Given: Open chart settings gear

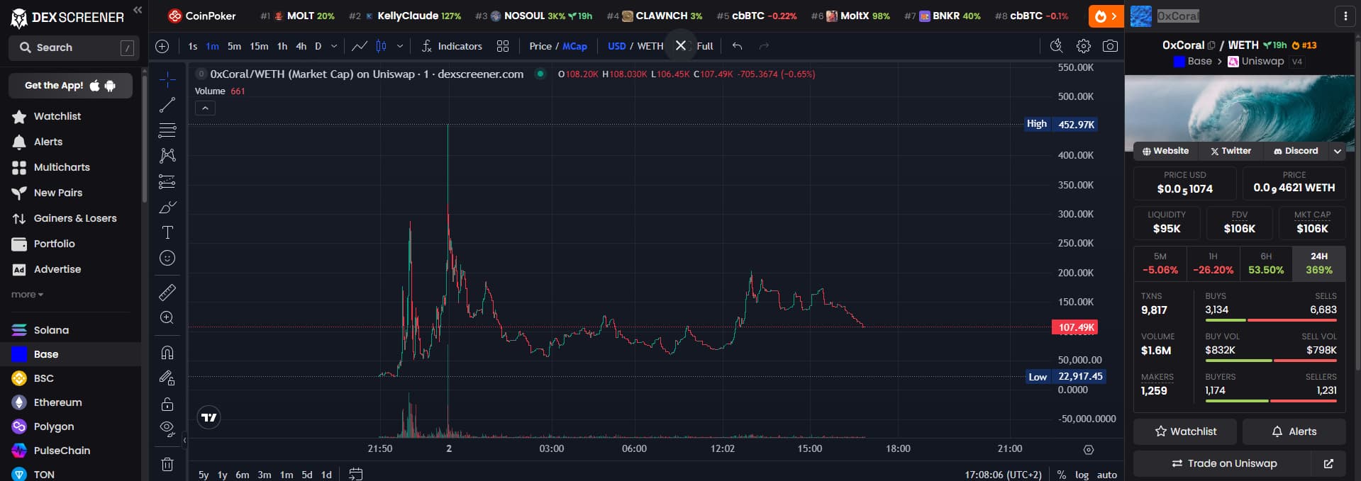Looking at the screenshot, I should pyautogui.click(x=1083, y=46).
